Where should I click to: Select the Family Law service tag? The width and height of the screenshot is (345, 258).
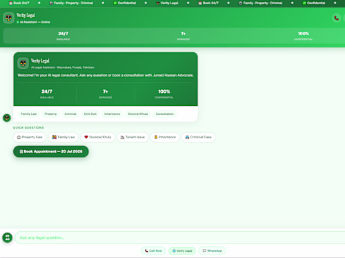29,114
